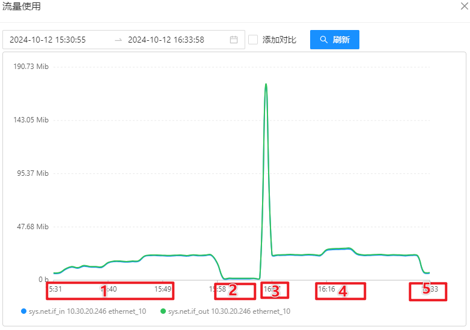
Task: Select the 15:49 x-axis time label
Action: tap(163, 289)
